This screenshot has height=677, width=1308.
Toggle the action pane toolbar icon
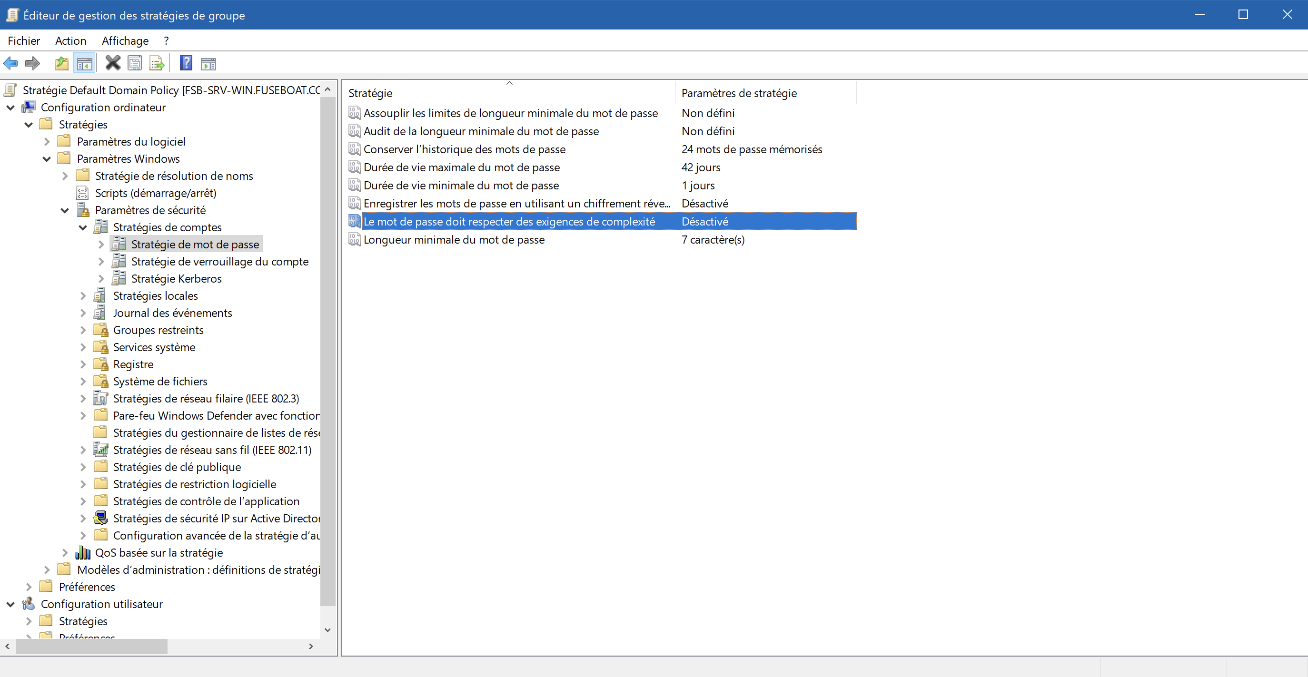point(208,64)
